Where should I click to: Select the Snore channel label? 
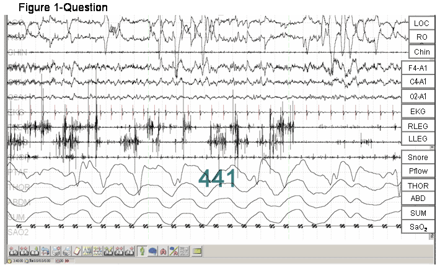tap(421, 157)
